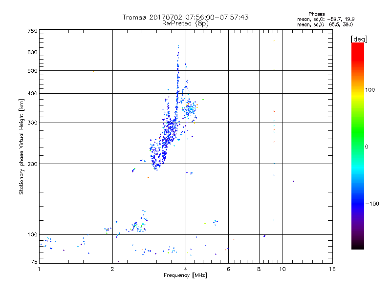
Task: Click the '4' x-axis frequency label
Action: click(x=186, y=269)
